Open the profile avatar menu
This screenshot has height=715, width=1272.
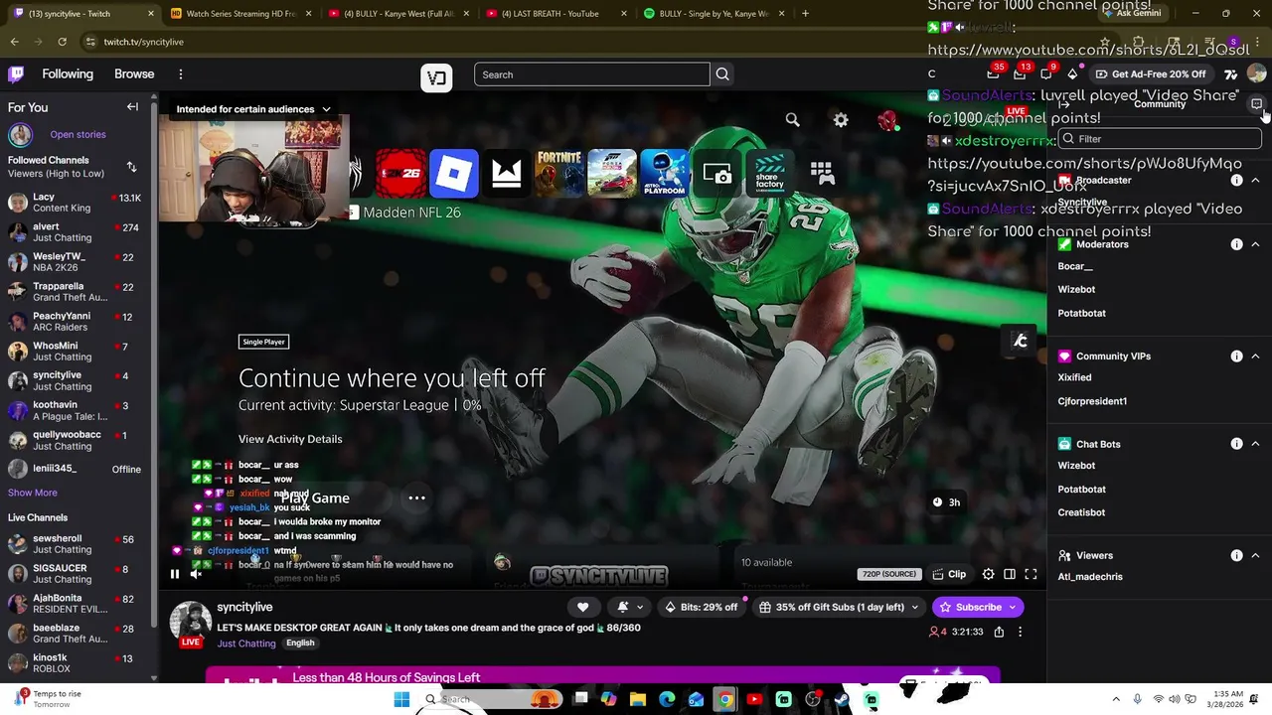(1256, 74)
